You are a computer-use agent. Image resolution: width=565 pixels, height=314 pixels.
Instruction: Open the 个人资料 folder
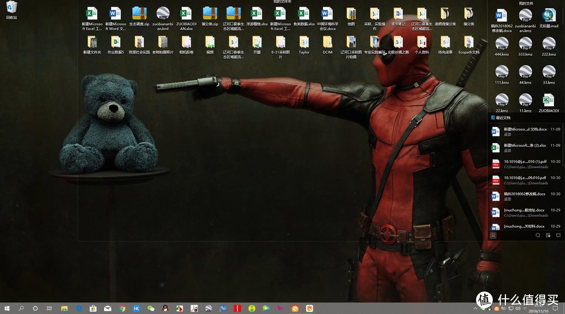tap(422, 45)
